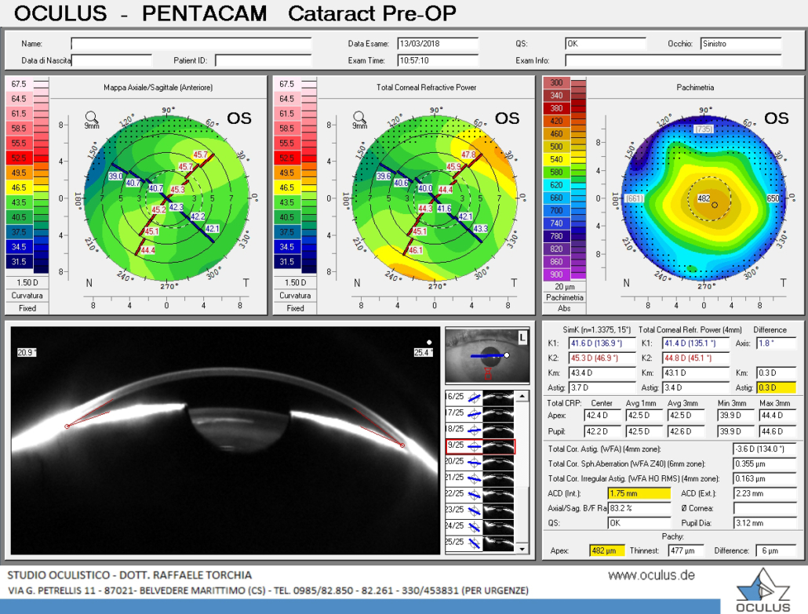
Task: Click the yellow 46.5 swatch in the Total Corneal legend
Action: (287, 187)
